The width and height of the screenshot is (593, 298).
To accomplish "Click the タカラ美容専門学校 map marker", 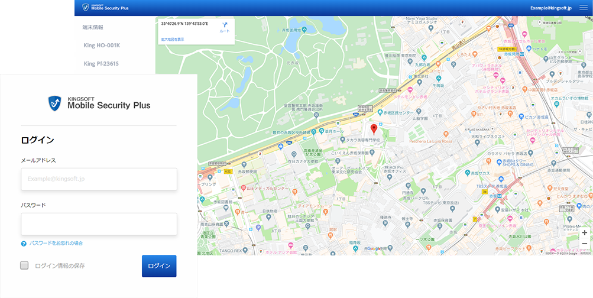I will pyautogui.click(x=342, y=140).
